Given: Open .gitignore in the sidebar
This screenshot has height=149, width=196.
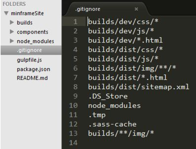Looking at the screenshot, I should [29, 50].
